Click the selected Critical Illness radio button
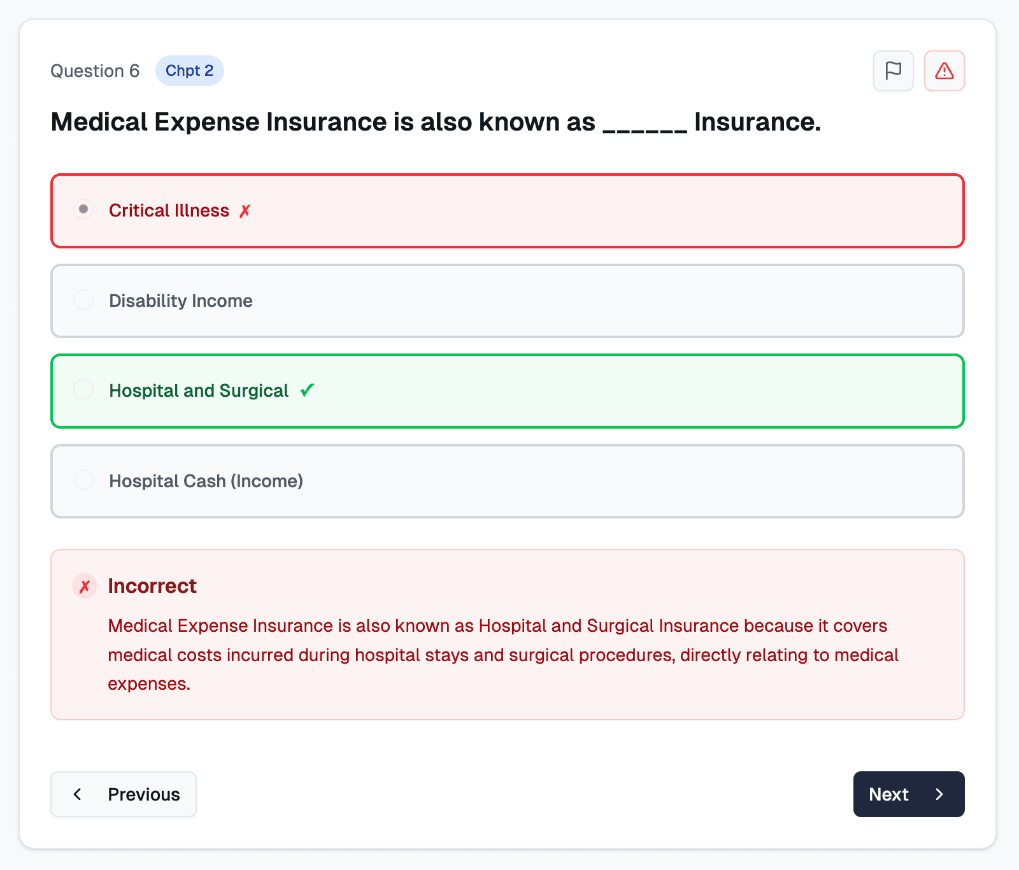This screenshot has height=870, width=1019. click(x=83, y=210)
